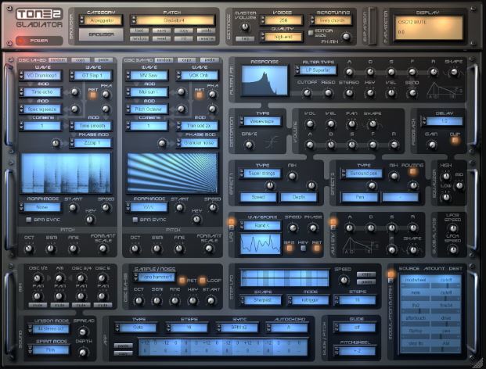Open the Category selector showing Arpeggiator
This screenshot has width=486, height=369.
[101, 20]
